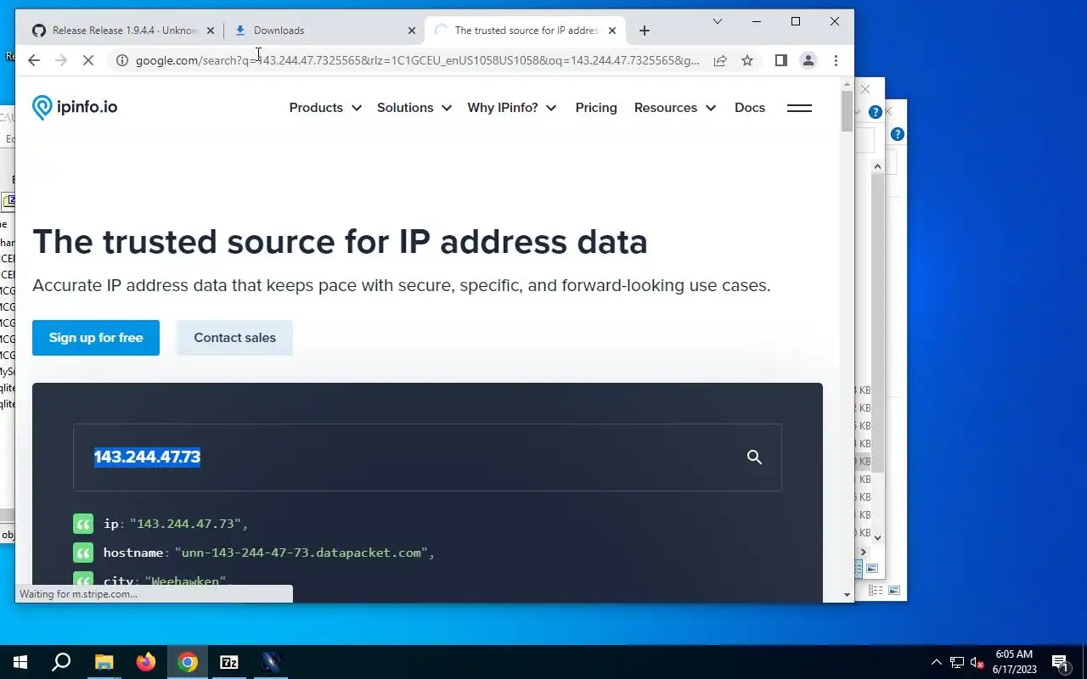1087x679 pixels.
Task: Show hidden system tray icons
Action: [x=937, y=662]
